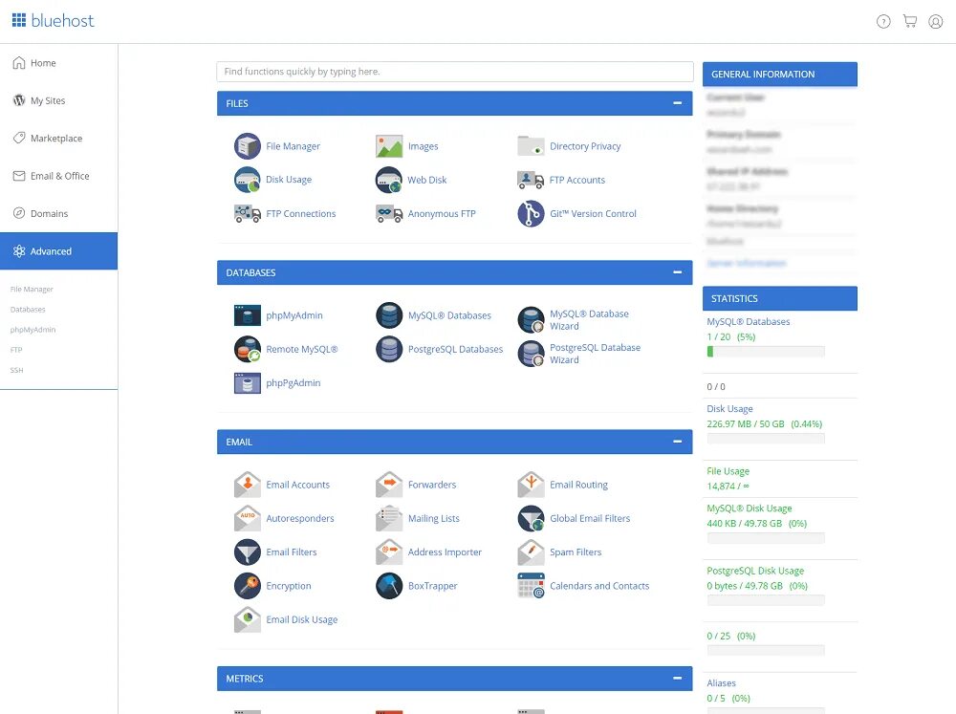Click the function search field
Viewport: 956px width, 714px height.
click(x=454, y=72)
